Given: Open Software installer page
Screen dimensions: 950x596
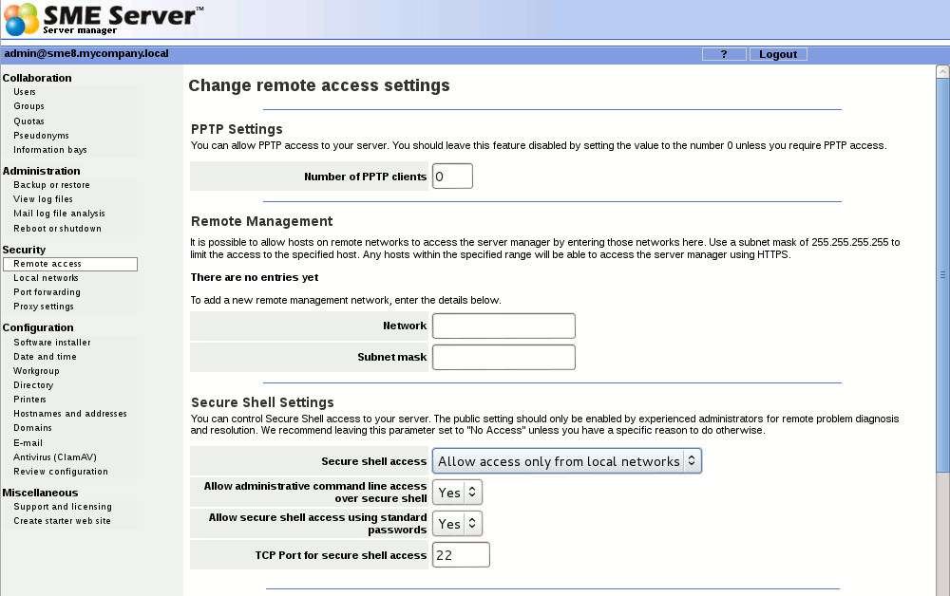Looking at the screenshot, I should 52,343.
